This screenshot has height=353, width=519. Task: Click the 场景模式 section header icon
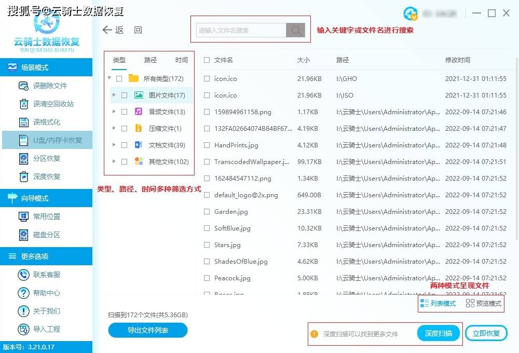tap(12, 67)
